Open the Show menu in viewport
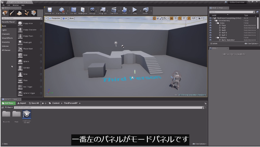Image resolution: width=260 pixels, height=147 pixels. point(72,18)
